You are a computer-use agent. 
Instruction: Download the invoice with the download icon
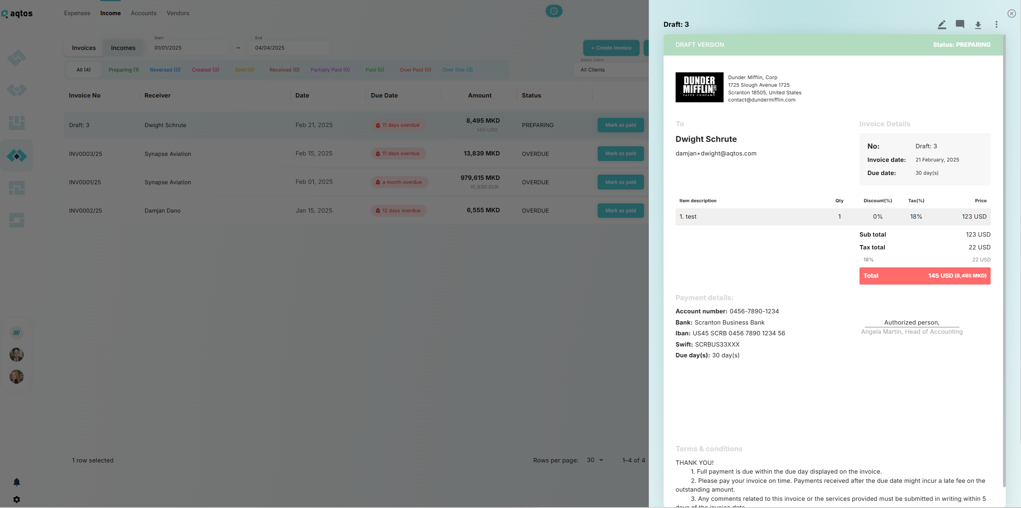point(978,25)
